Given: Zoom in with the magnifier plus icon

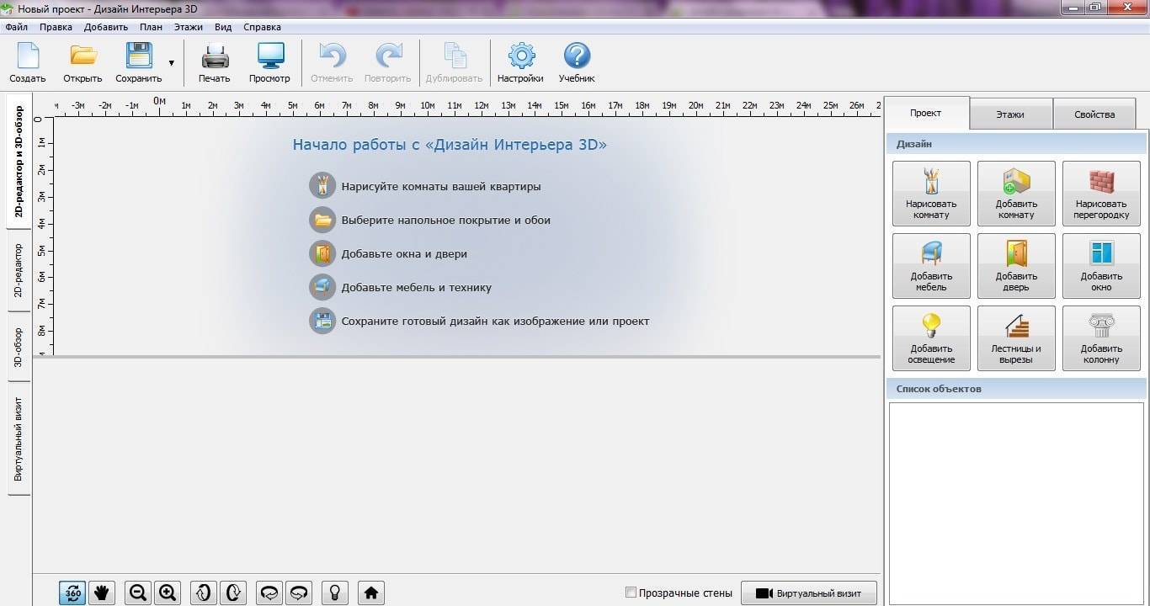Looking at the screenshot, I should click(x=168, y=593).
